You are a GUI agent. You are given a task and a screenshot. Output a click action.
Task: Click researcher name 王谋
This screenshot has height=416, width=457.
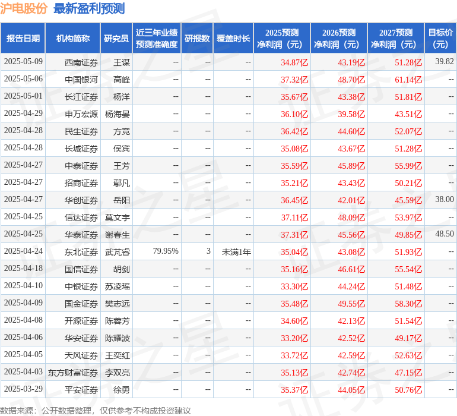coord(122,62)
